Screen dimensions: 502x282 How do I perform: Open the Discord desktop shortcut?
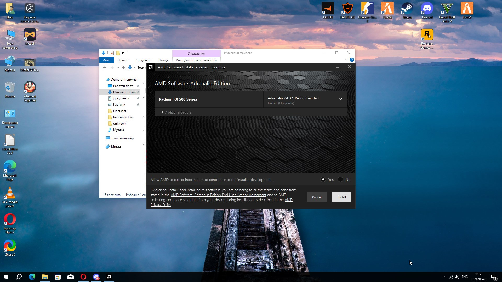coord(427,9)
